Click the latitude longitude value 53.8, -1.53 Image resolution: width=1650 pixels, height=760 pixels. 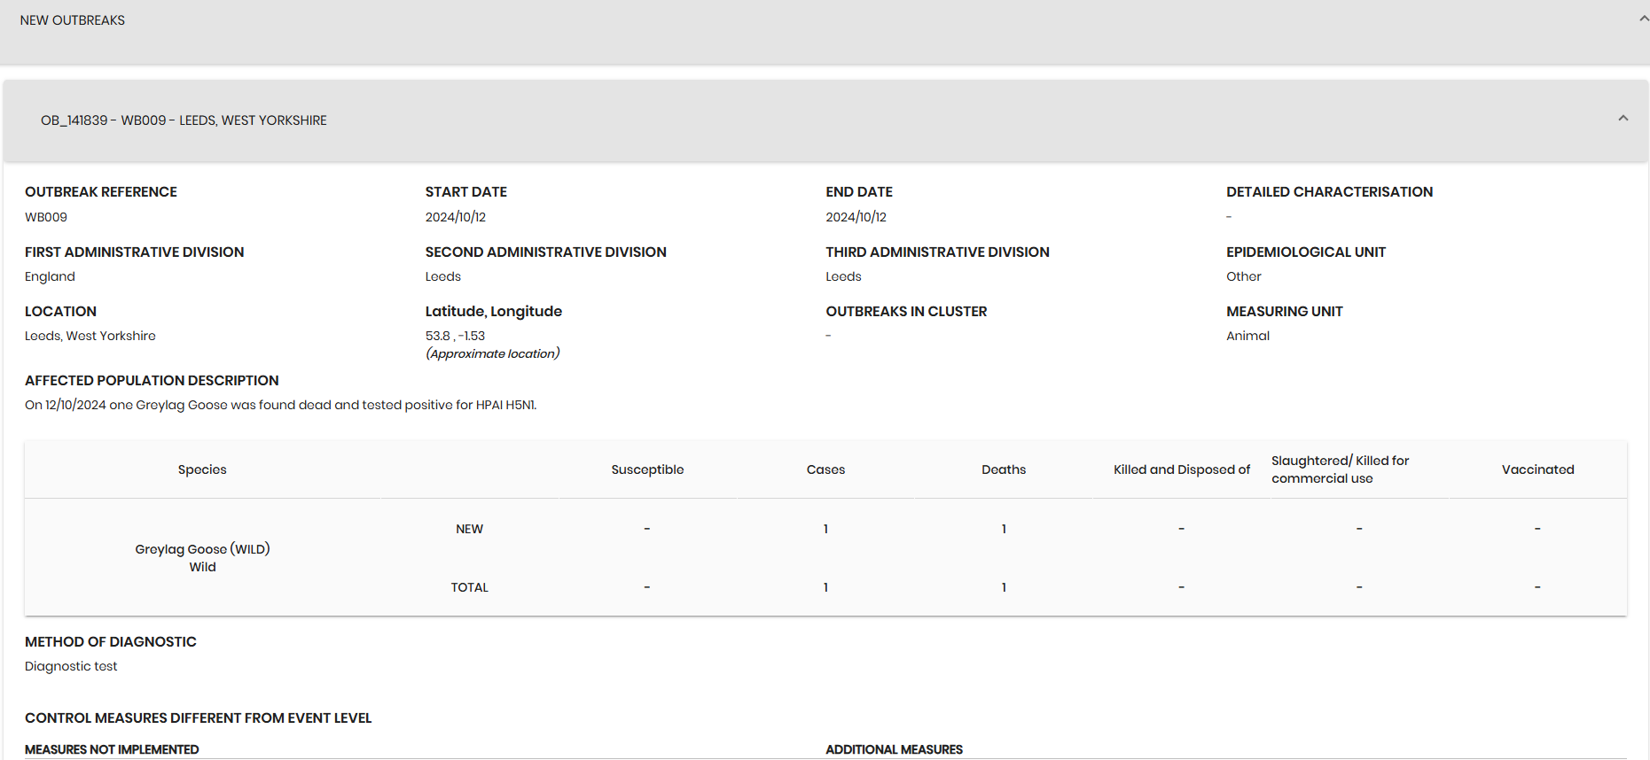pyautogui.click(x=456, y=336)
